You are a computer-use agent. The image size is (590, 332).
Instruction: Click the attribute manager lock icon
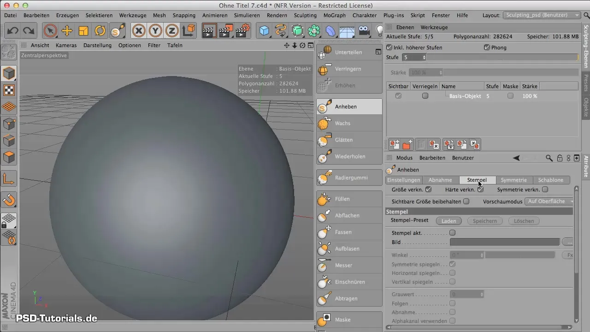click(560, 158)
